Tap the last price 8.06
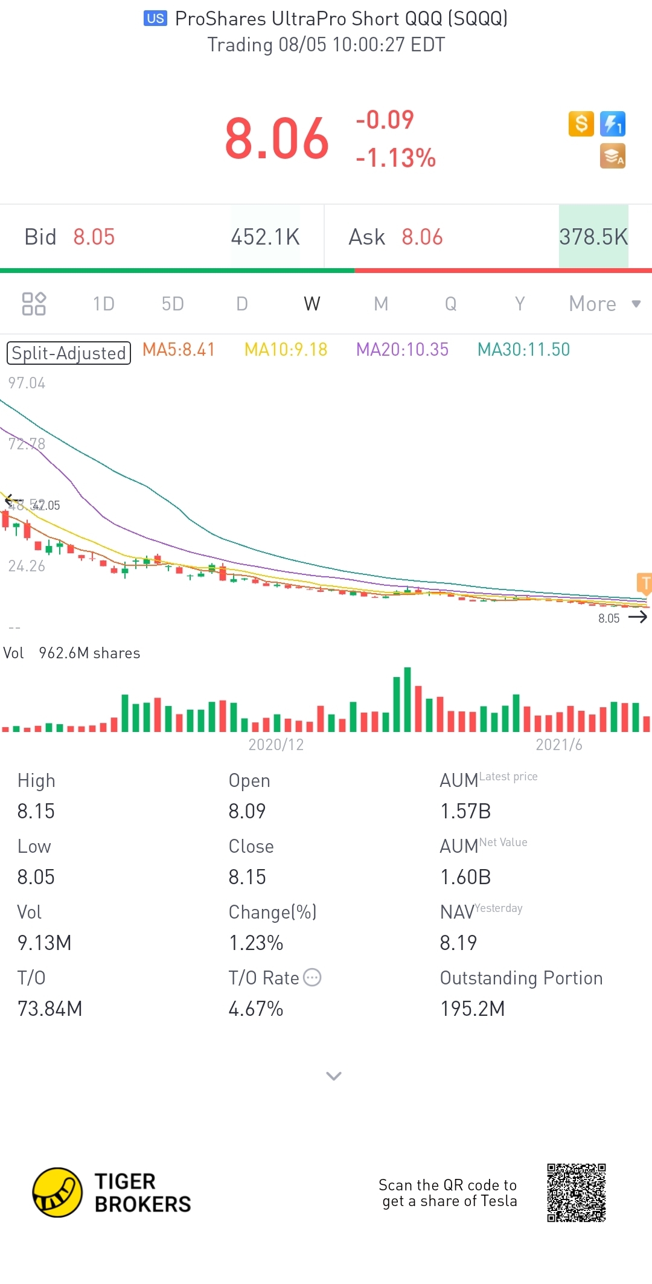The width and height of the screenshot is (652, 1284). point(277,139)
